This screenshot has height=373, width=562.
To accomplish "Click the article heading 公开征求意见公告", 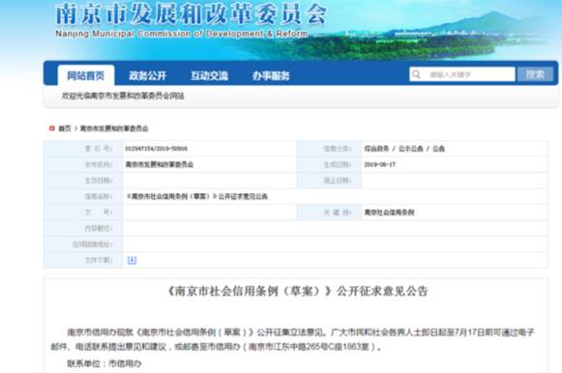I will pyautogui.click(x=298, y=291).
